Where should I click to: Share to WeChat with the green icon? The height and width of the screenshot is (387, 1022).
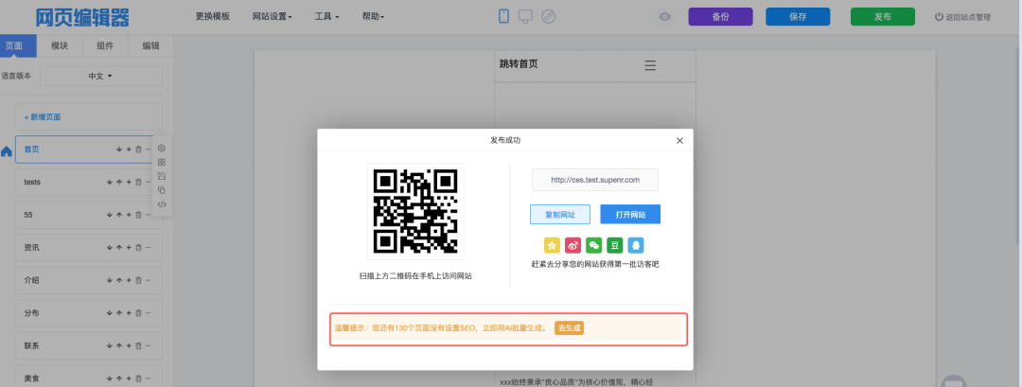(x=593, y=245)
